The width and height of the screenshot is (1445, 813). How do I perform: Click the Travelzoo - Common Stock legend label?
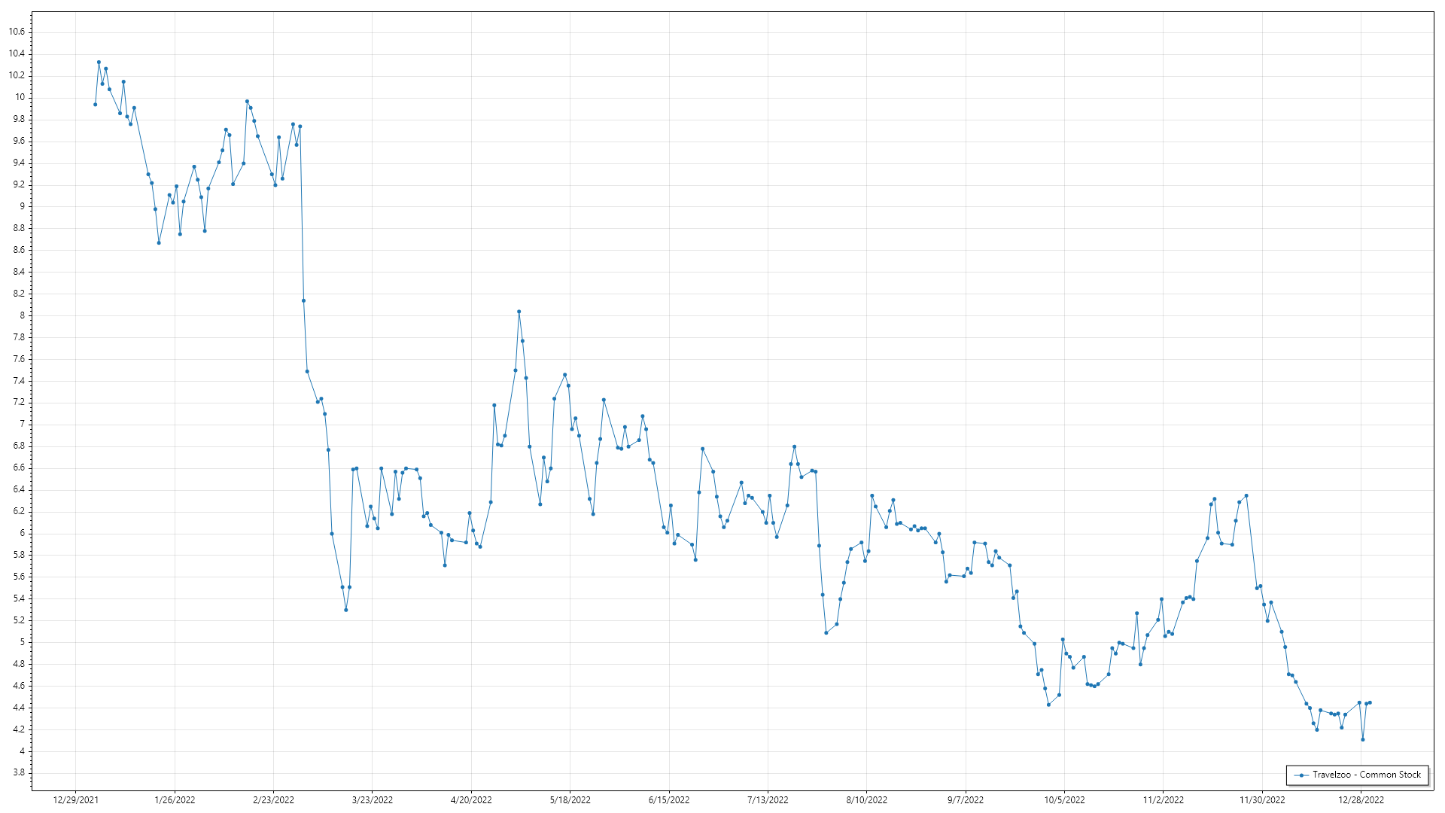(x=1367, y=775)
